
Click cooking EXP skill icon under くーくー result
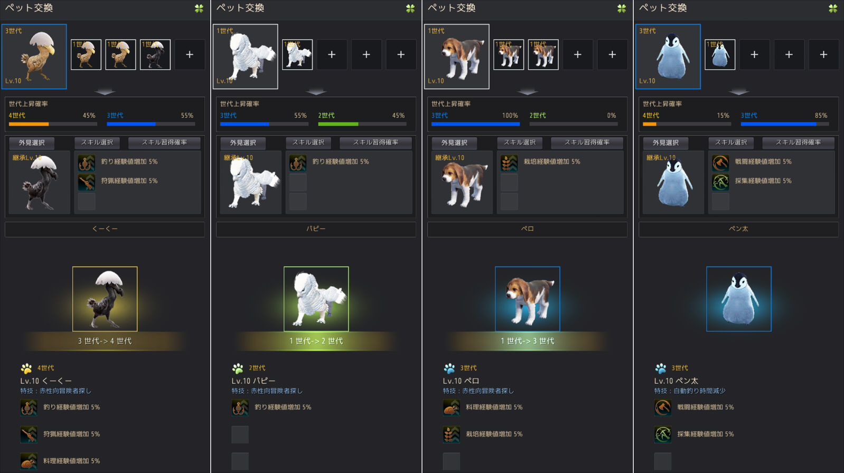point(29,461)
